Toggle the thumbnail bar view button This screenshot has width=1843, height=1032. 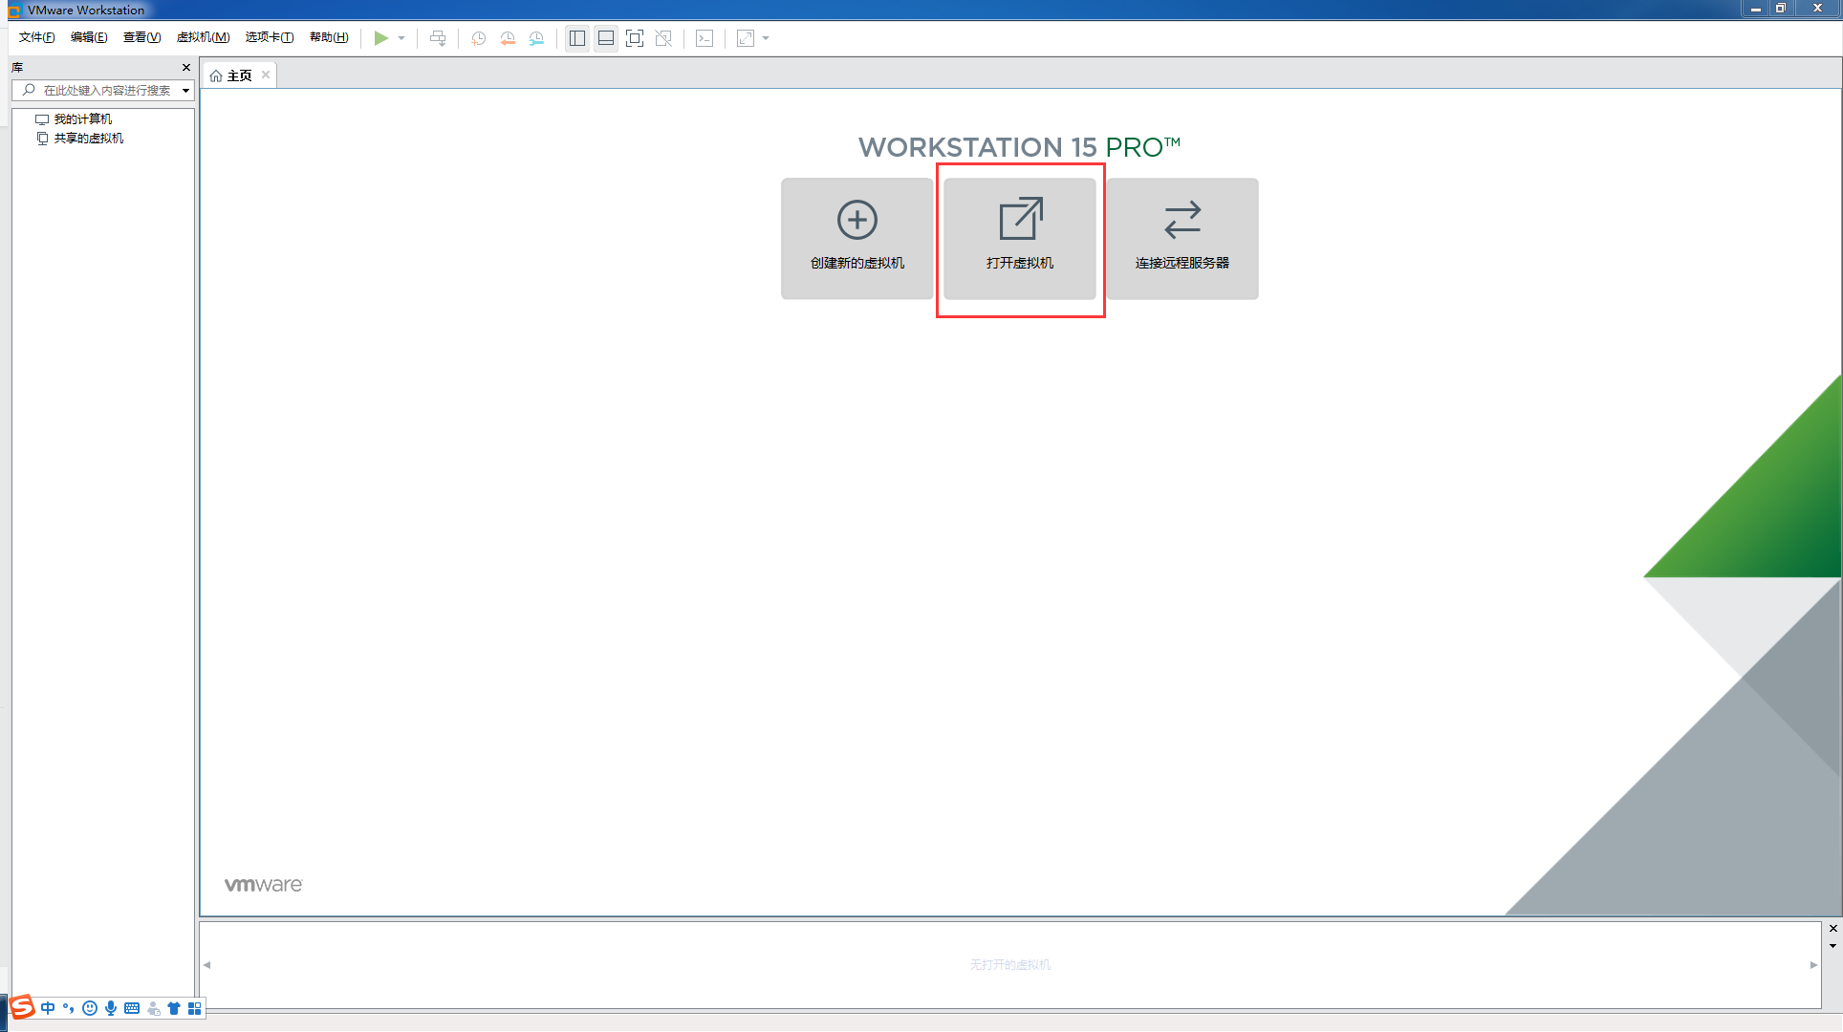(606, 38)
